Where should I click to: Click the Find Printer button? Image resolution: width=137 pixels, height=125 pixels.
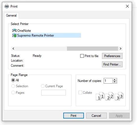tap(112, 64)
